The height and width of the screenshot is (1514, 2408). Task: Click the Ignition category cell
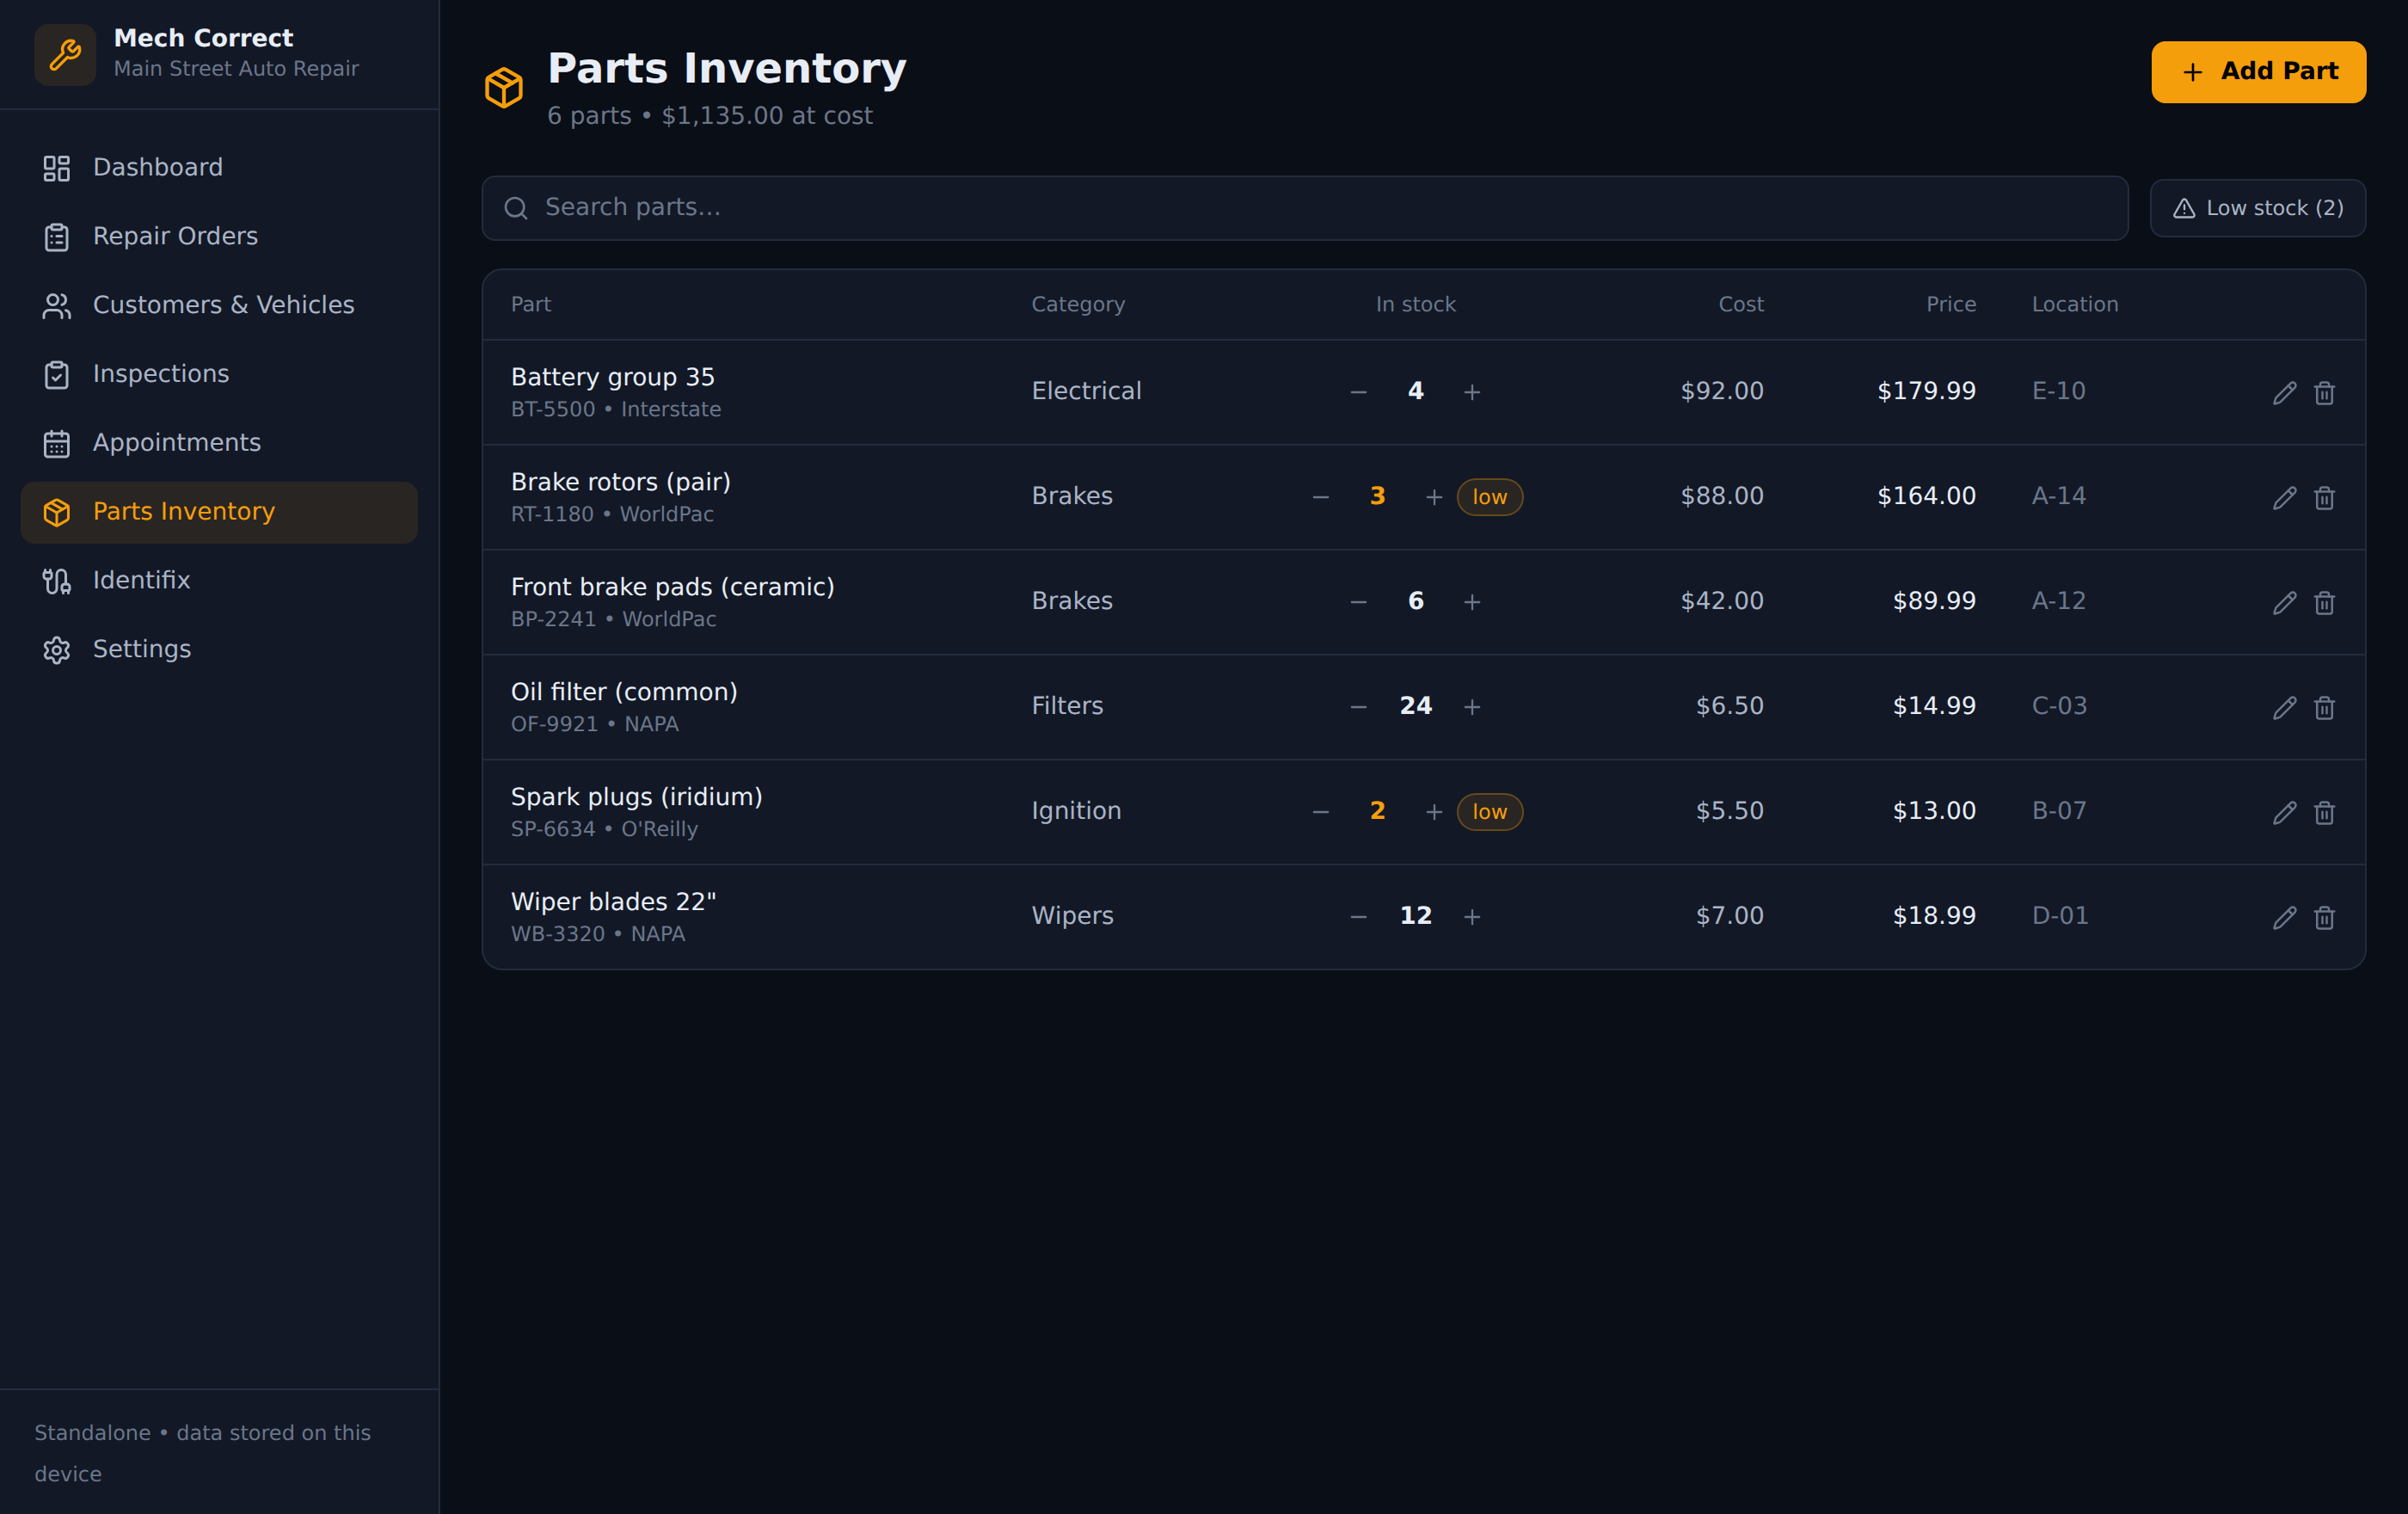coord(1076,811)
